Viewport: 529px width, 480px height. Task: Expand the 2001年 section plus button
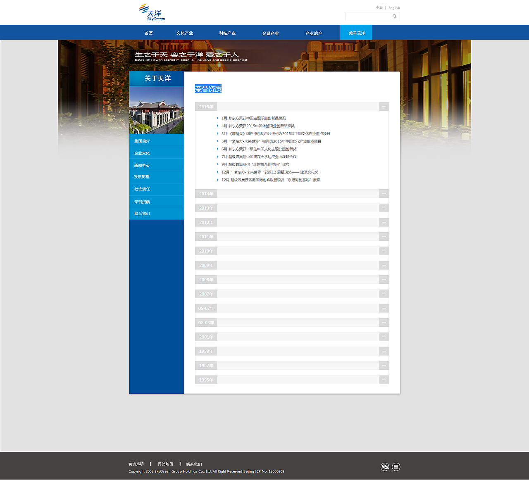coord(384,337)
